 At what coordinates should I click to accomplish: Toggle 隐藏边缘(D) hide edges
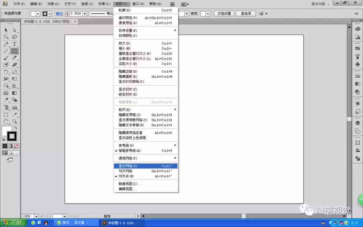tap(146, 71)
